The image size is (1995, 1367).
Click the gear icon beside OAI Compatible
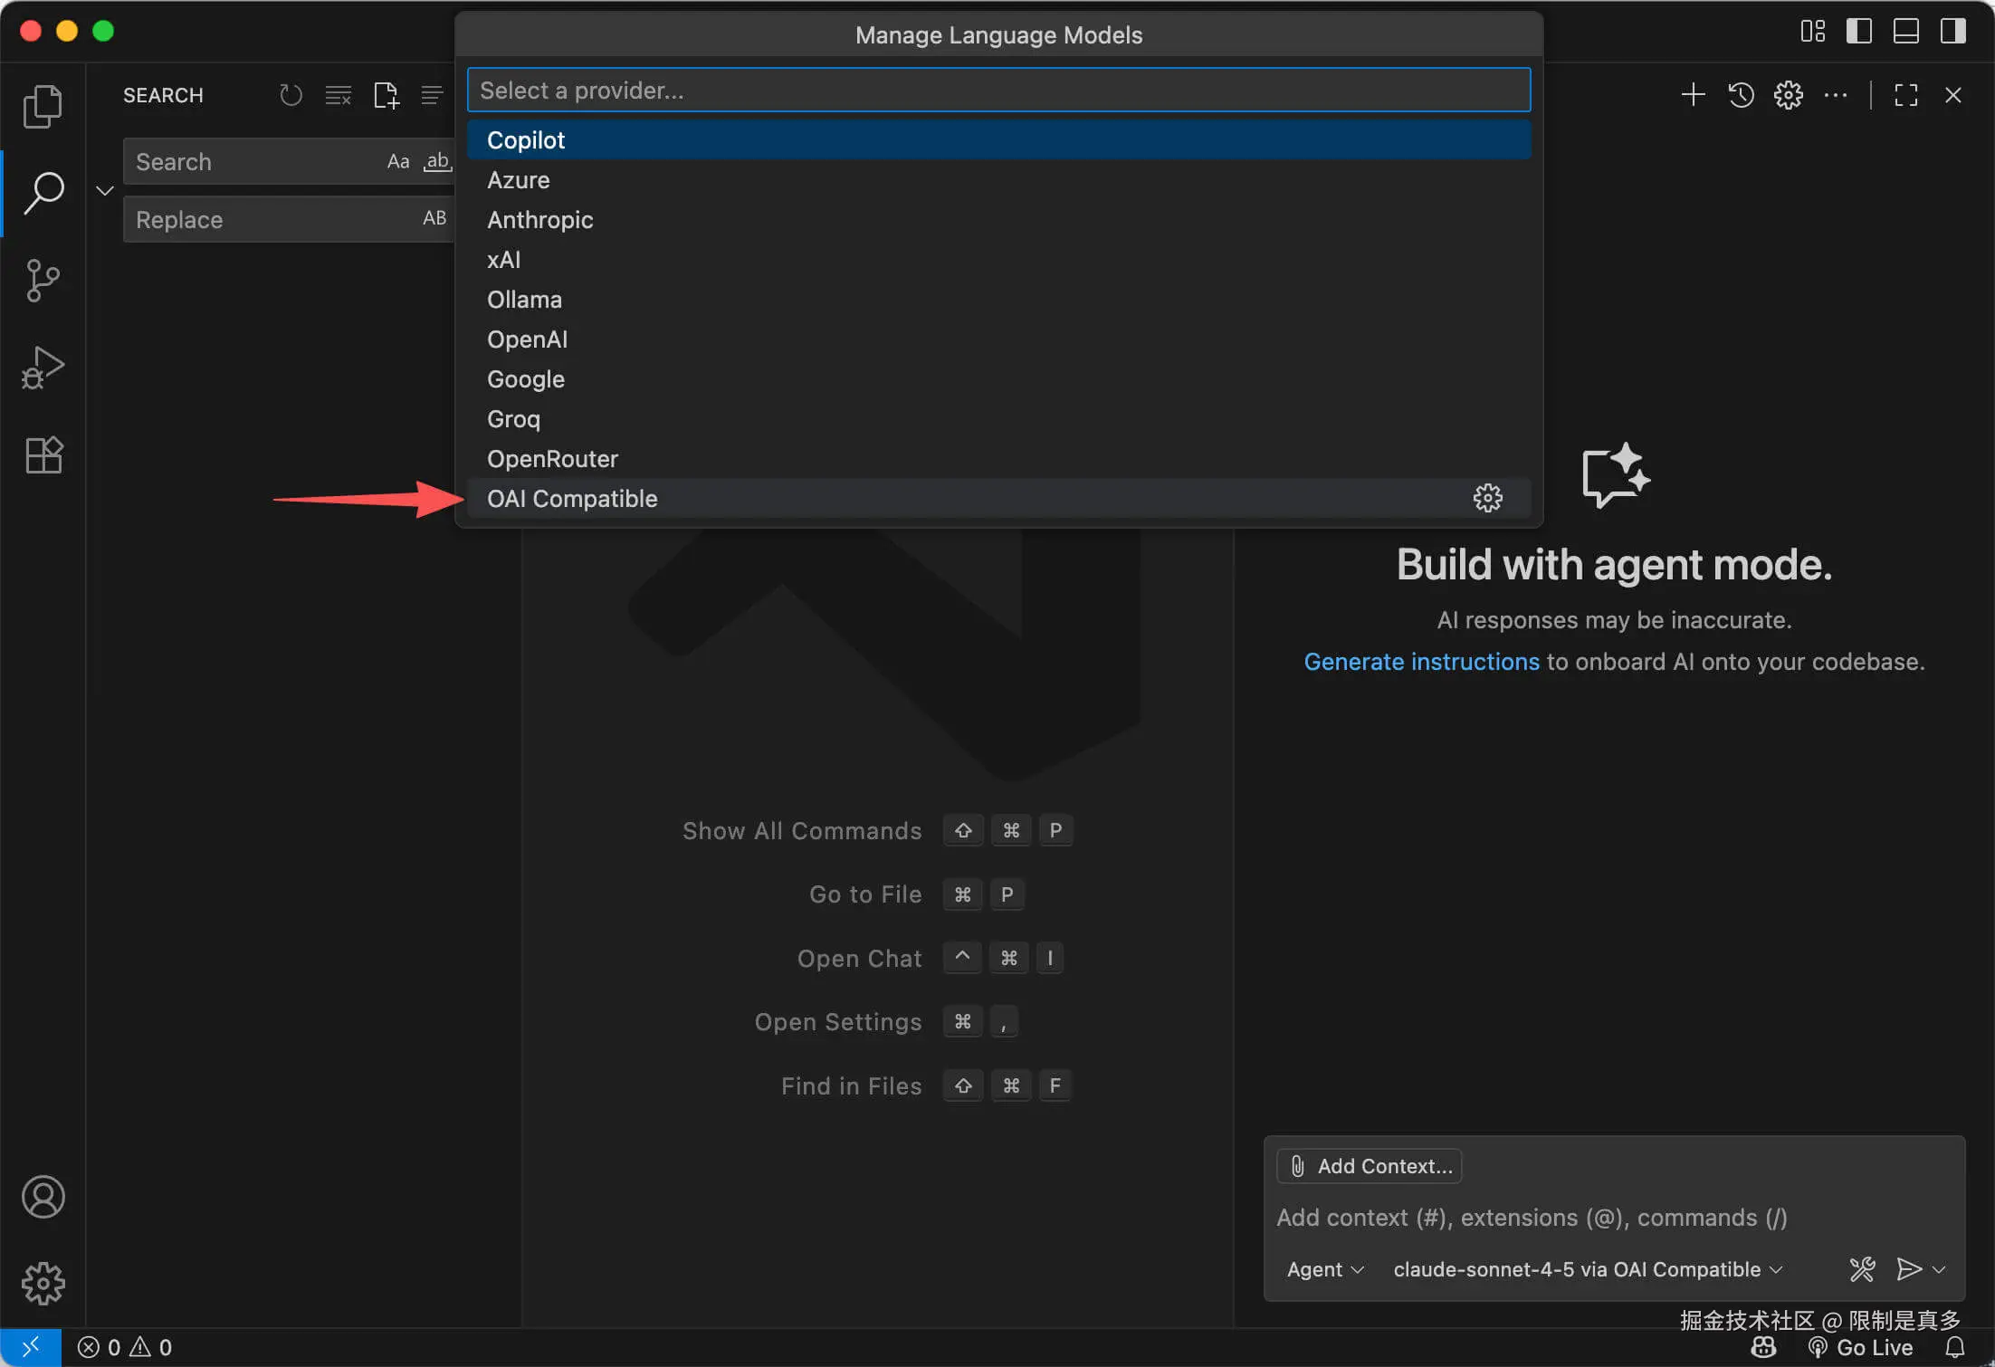click(1487, 498)
